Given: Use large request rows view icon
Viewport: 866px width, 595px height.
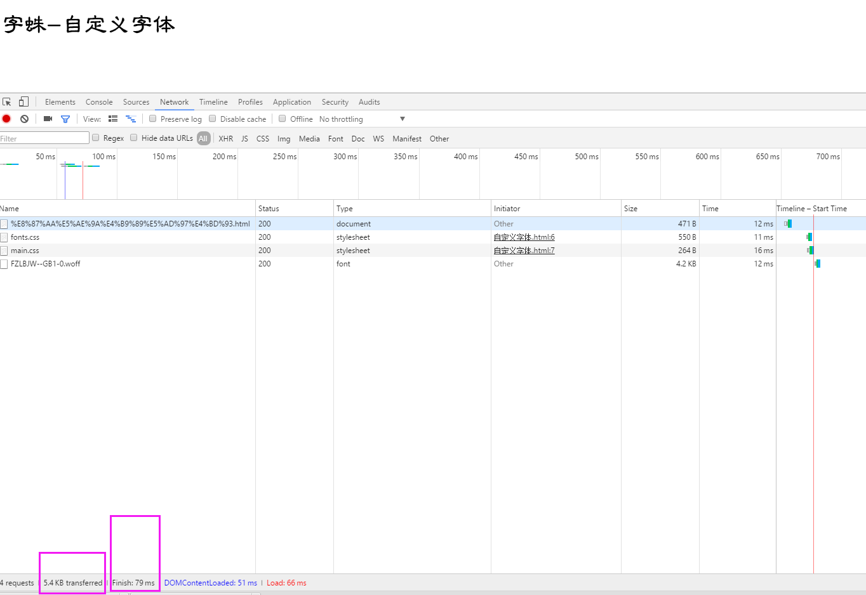Looking at the screenshot, I should (x=113, y=119).
